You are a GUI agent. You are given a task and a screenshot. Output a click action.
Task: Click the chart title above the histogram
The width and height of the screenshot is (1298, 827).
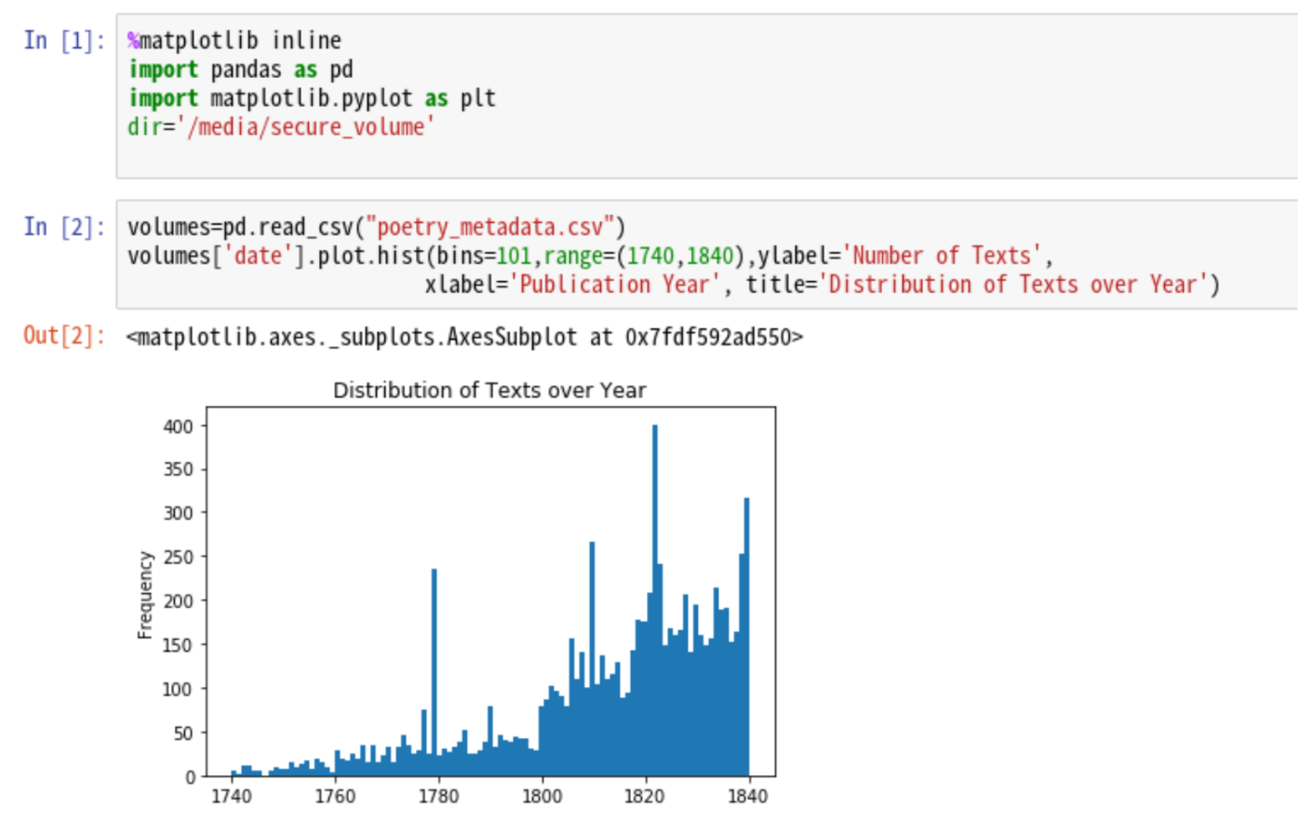[x=489, y=391]
